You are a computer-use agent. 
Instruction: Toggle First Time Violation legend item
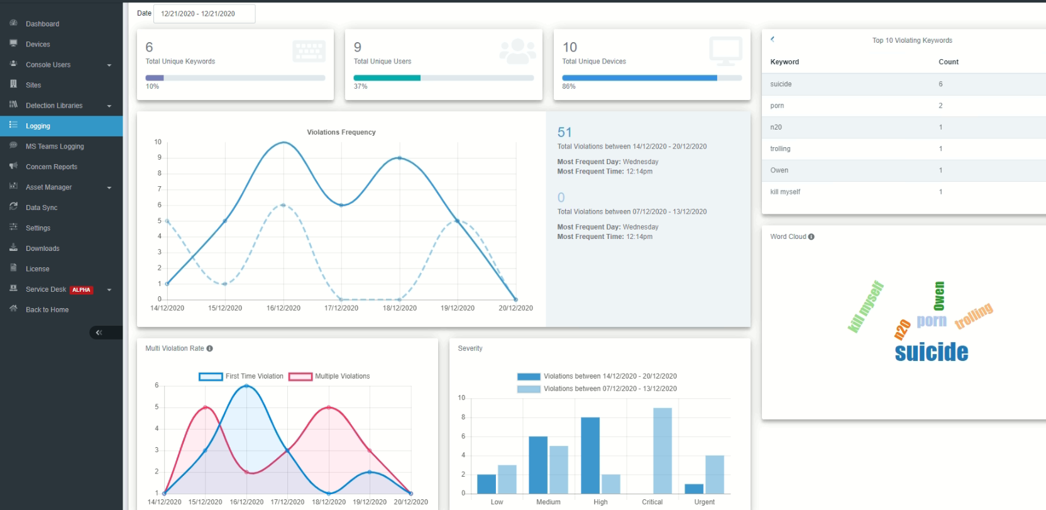coord(241,376)
